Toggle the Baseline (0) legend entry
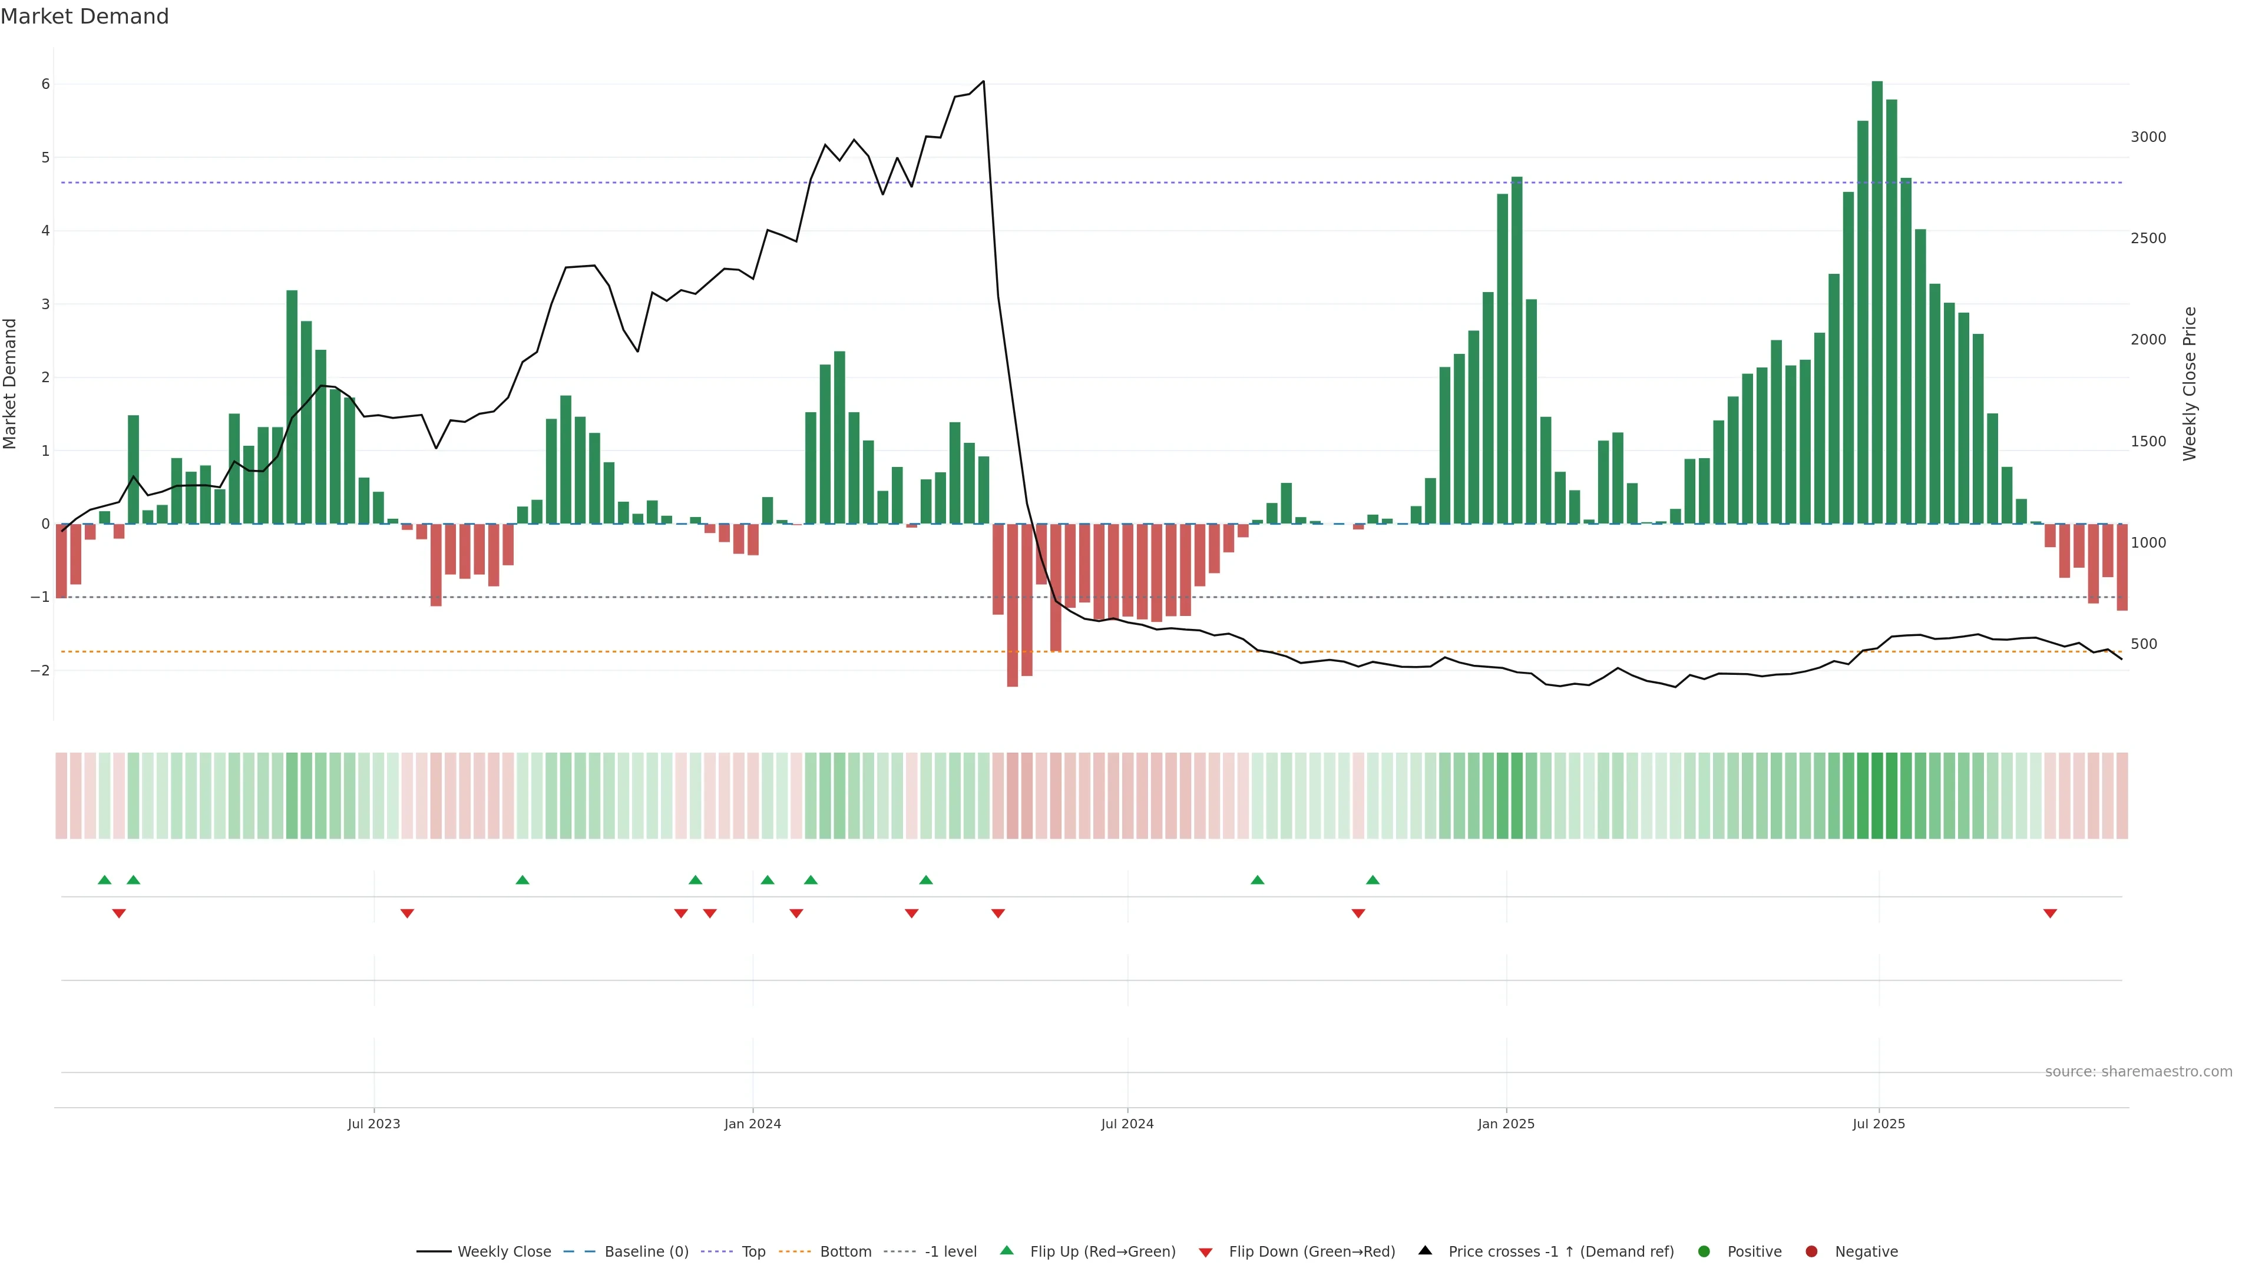This screenshot has height=1272, width=2262. point(646,1251)
